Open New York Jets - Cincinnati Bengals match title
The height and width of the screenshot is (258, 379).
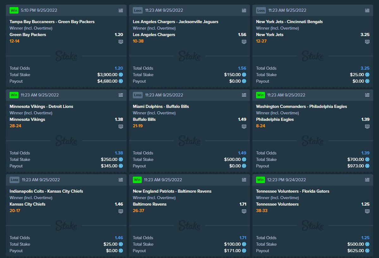coord(289,22)
